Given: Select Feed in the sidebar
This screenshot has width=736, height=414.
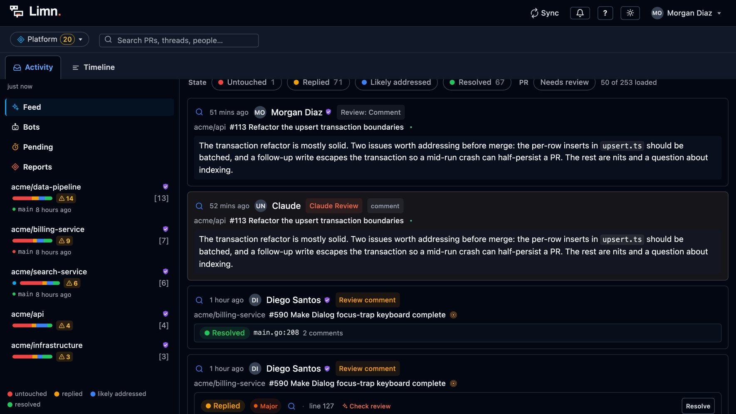Looking at the screenshot, I should click(89, 107).
